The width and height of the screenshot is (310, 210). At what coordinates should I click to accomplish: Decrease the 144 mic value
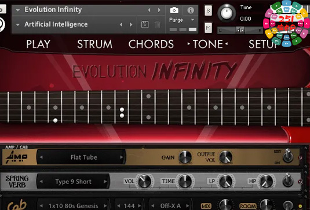[x=119, y=206]
